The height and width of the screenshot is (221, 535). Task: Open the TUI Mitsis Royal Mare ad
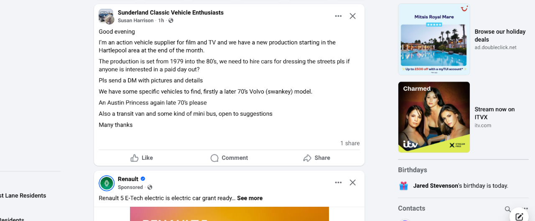tap(434, 40)
